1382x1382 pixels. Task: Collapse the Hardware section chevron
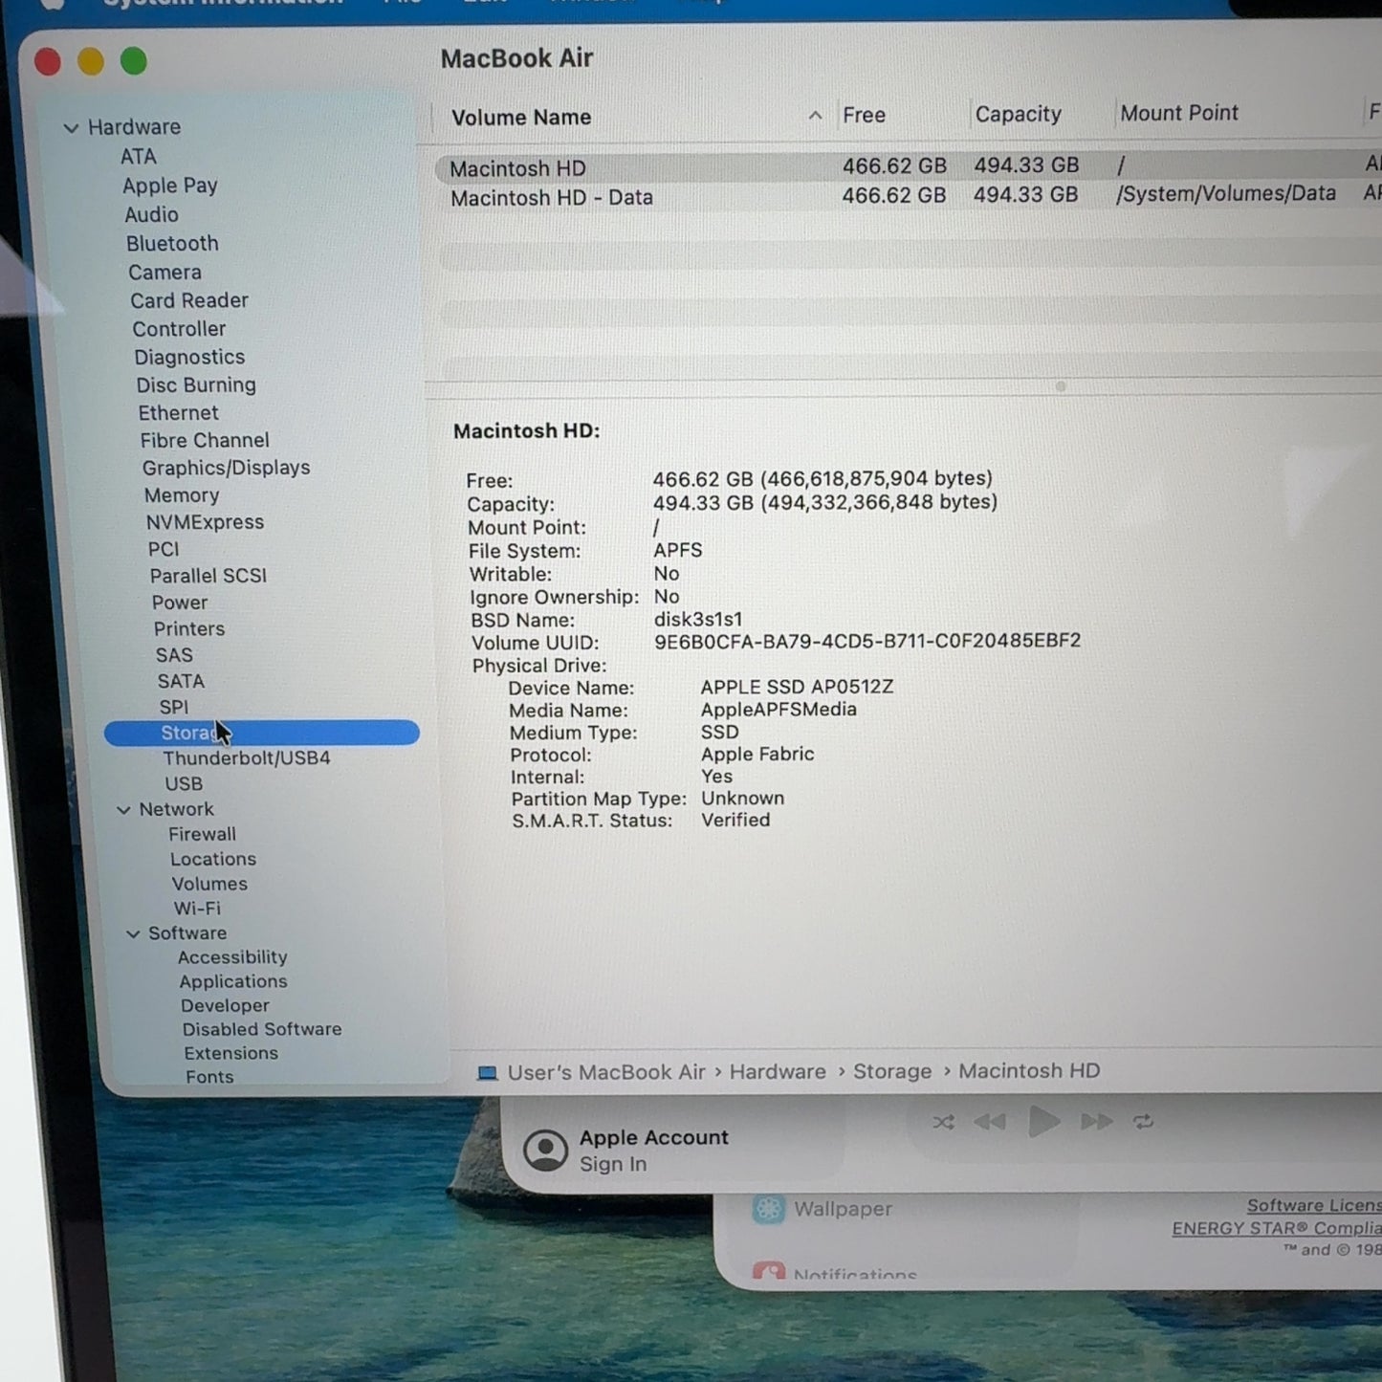click(x=71, y=127)
